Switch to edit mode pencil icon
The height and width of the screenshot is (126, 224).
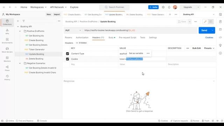tap(205, 22)
